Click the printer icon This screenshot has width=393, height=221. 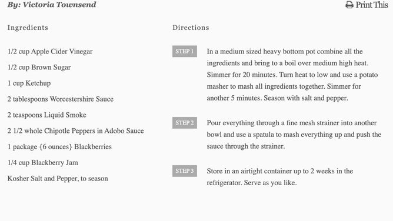click(349, 5)
